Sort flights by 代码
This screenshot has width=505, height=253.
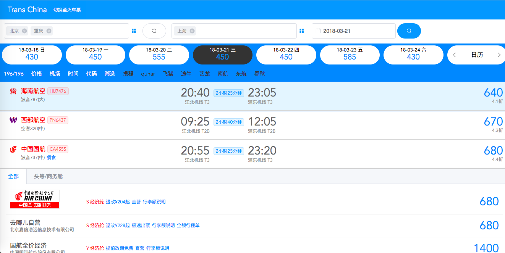coord(92,74)
